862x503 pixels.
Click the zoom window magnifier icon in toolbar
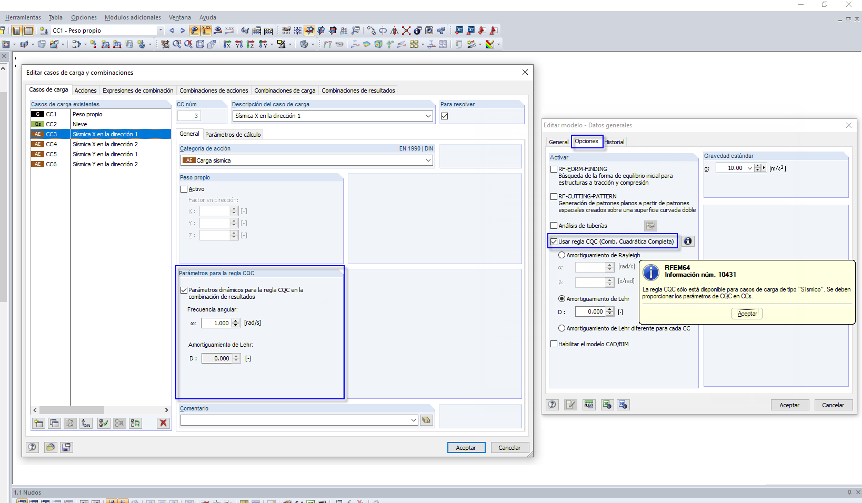(177, 44)
